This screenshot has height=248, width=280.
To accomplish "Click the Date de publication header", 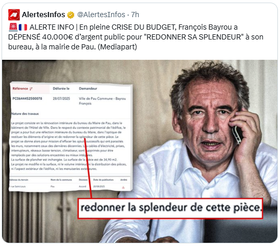I will pyautogui.click(x=103, y=180).
